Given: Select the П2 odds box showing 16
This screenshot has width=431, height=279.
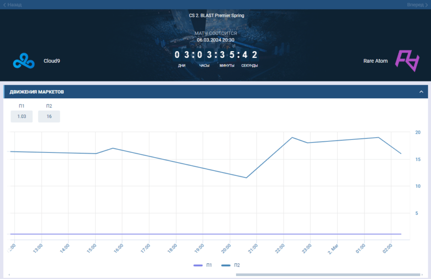Looking at the screenshot, I should [x=49, y=116].
